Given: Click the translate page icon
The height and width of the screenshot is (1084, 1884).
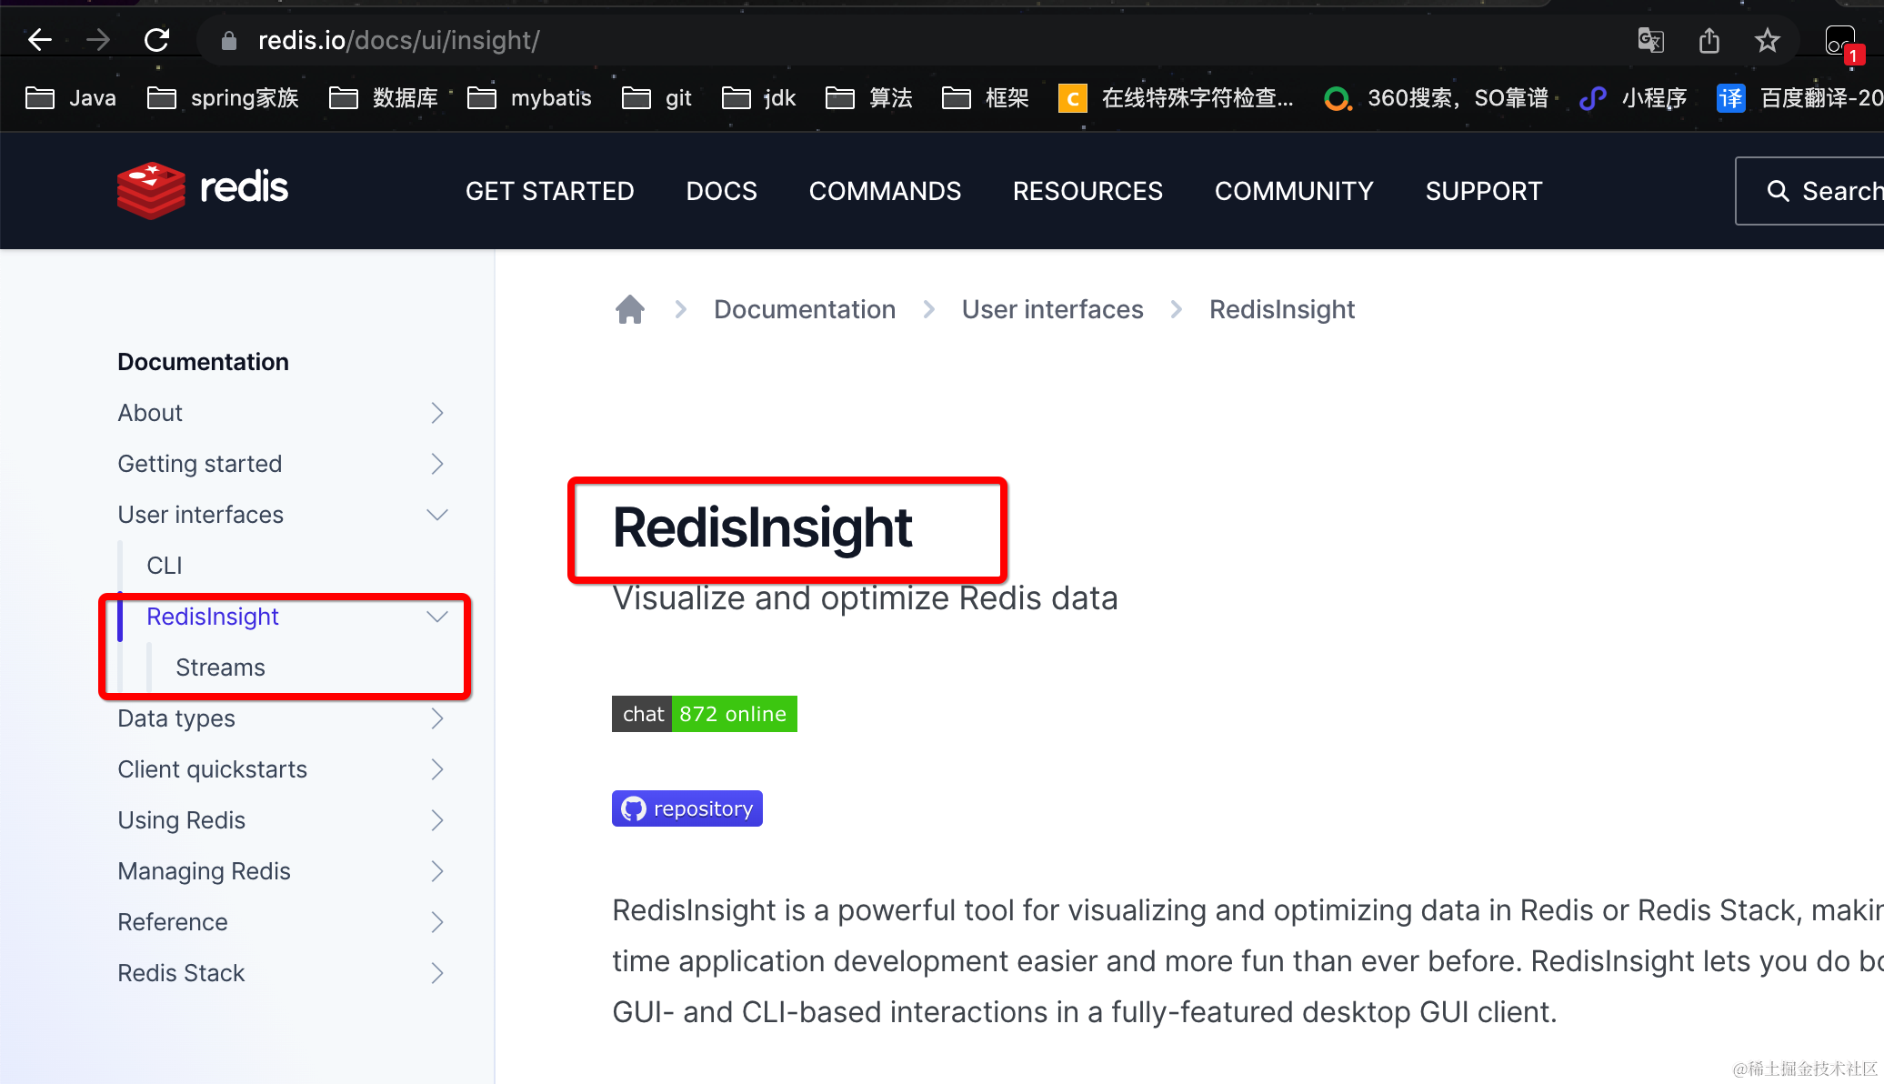Looking at the screenshot, I should click(x=1650, y=40).
